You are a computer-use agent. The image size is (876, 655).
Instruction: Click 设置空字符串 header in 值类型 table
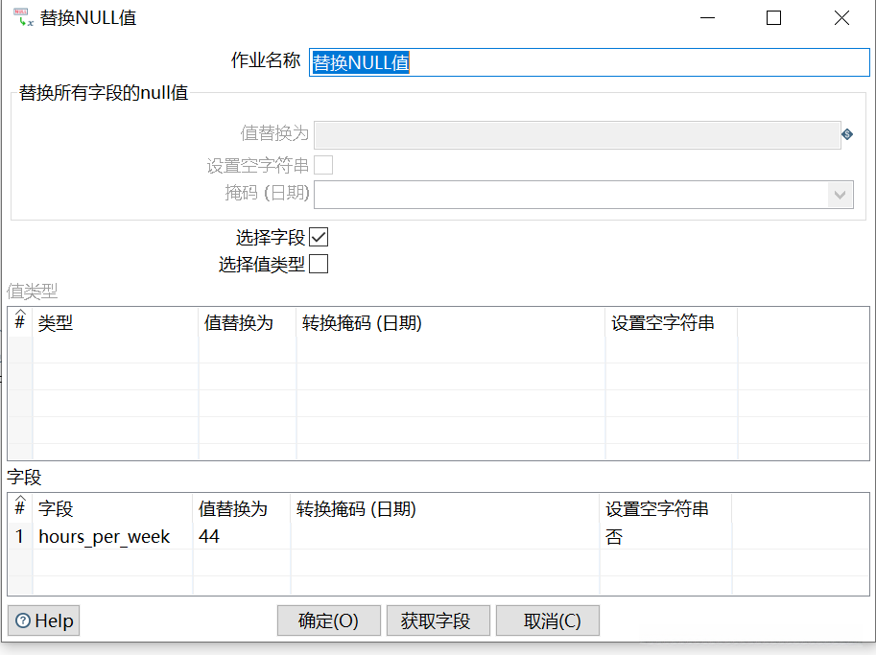tap(671, 323)
